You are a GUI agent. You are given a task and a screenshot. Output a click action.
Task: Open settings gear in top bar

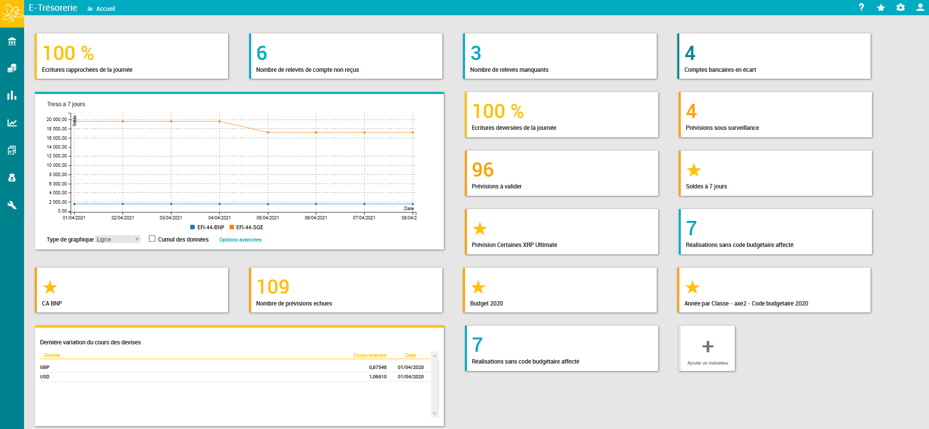click(x=900, y=7)
